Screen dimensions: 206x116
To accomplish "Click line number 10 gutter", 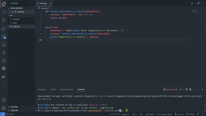I will click(x=40, y=40).
